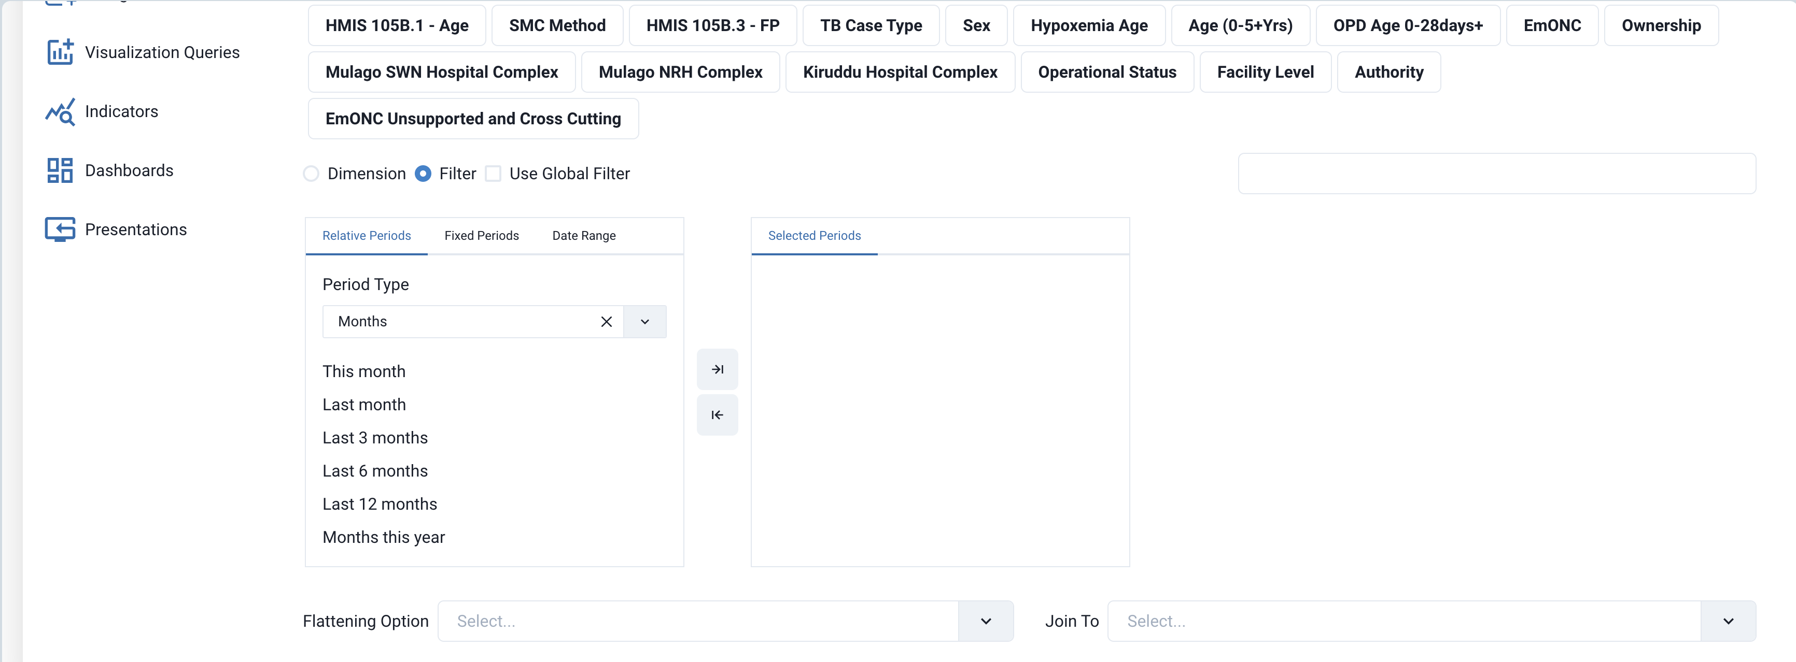Open the Join To dropdown

pyautogui.click(x=1729, y=622)
